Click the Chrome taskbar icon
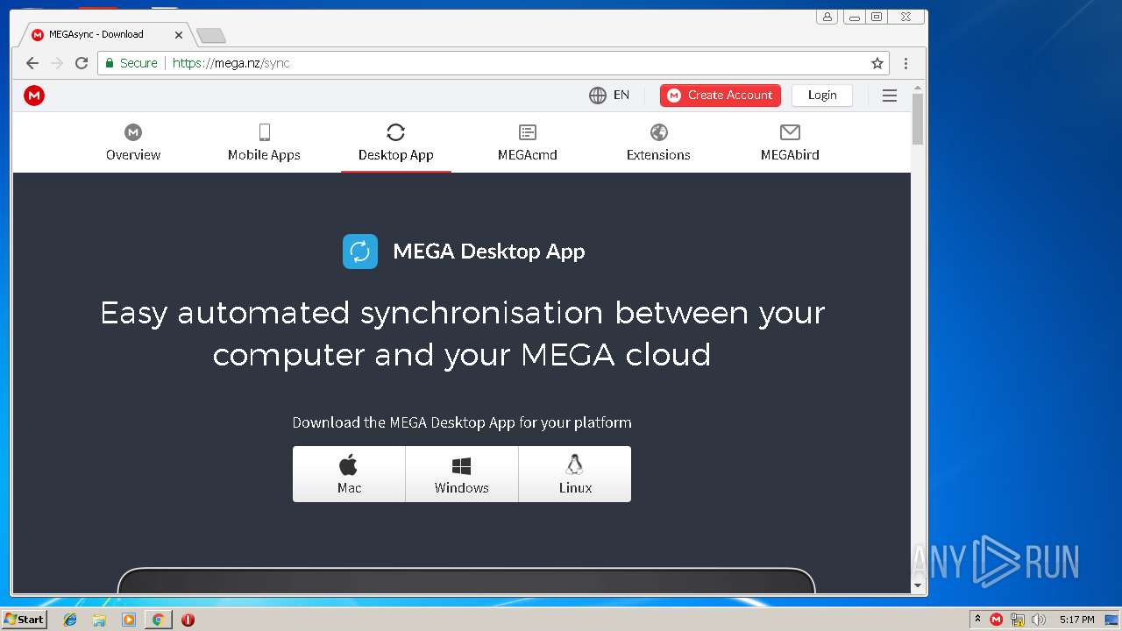This screenshot has height=631, width=1122. click(158, 620)
